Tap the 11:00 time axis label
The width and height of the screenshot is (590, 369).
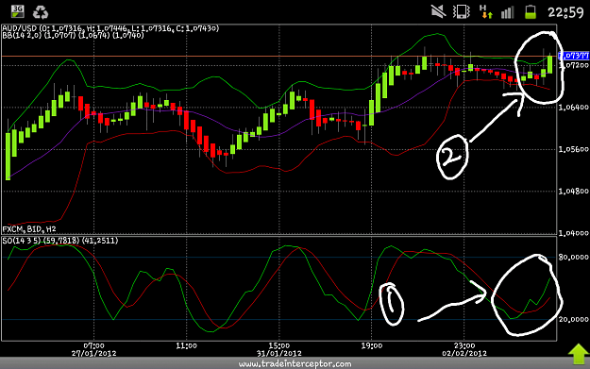[x=186, y=345]
